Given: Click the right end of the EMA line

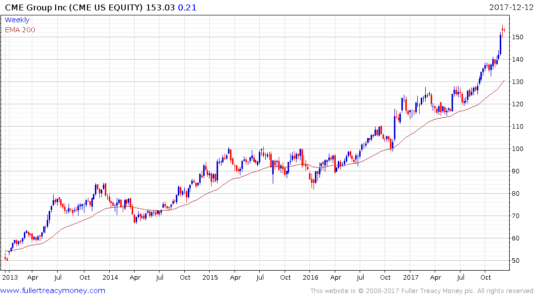Looking at the screenshot, I should click(x=504, y=80).
